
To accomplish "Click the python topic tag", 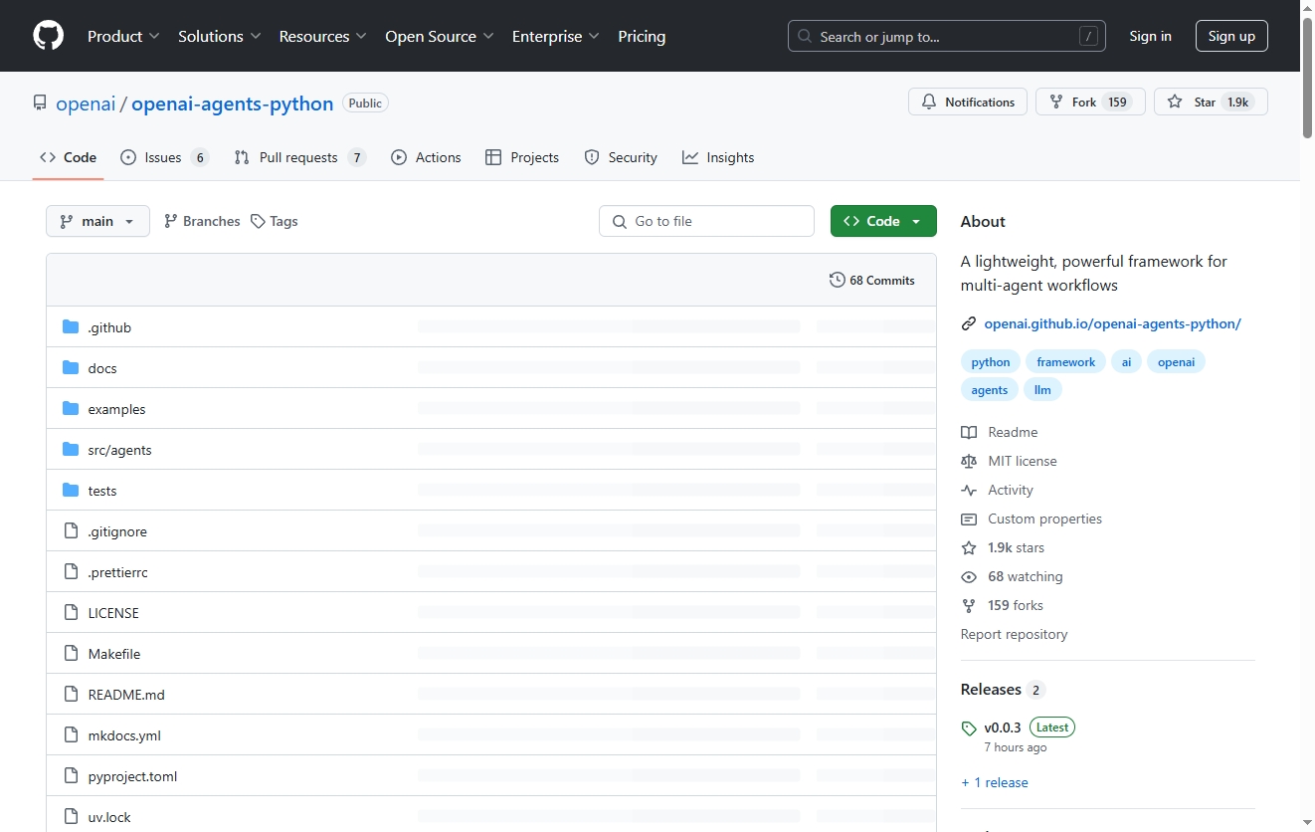I will pos(991,362).
